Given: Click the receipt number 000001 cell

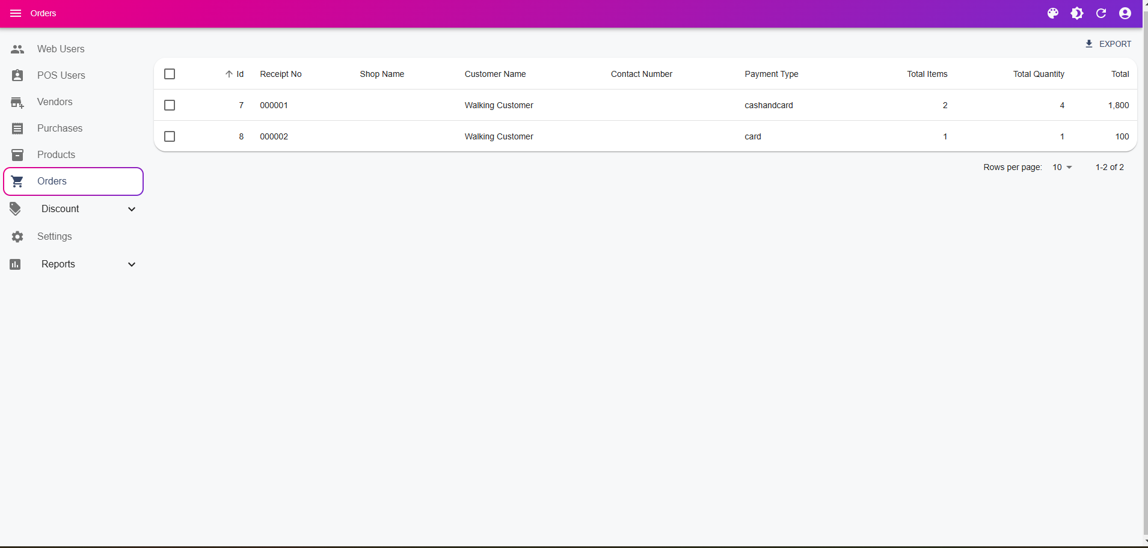Looking at the screenshot, I should 274,105.
